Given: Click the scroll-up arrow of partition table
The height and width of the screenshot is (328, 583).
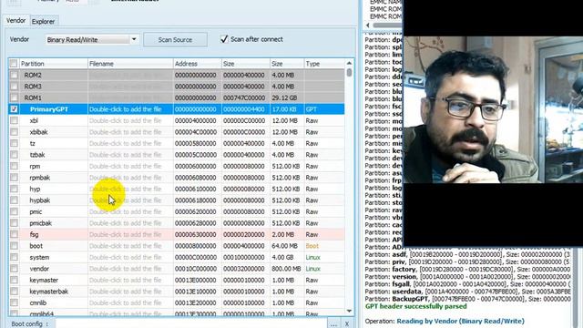Looking at the screenshot, I should [x=349, y=63].
